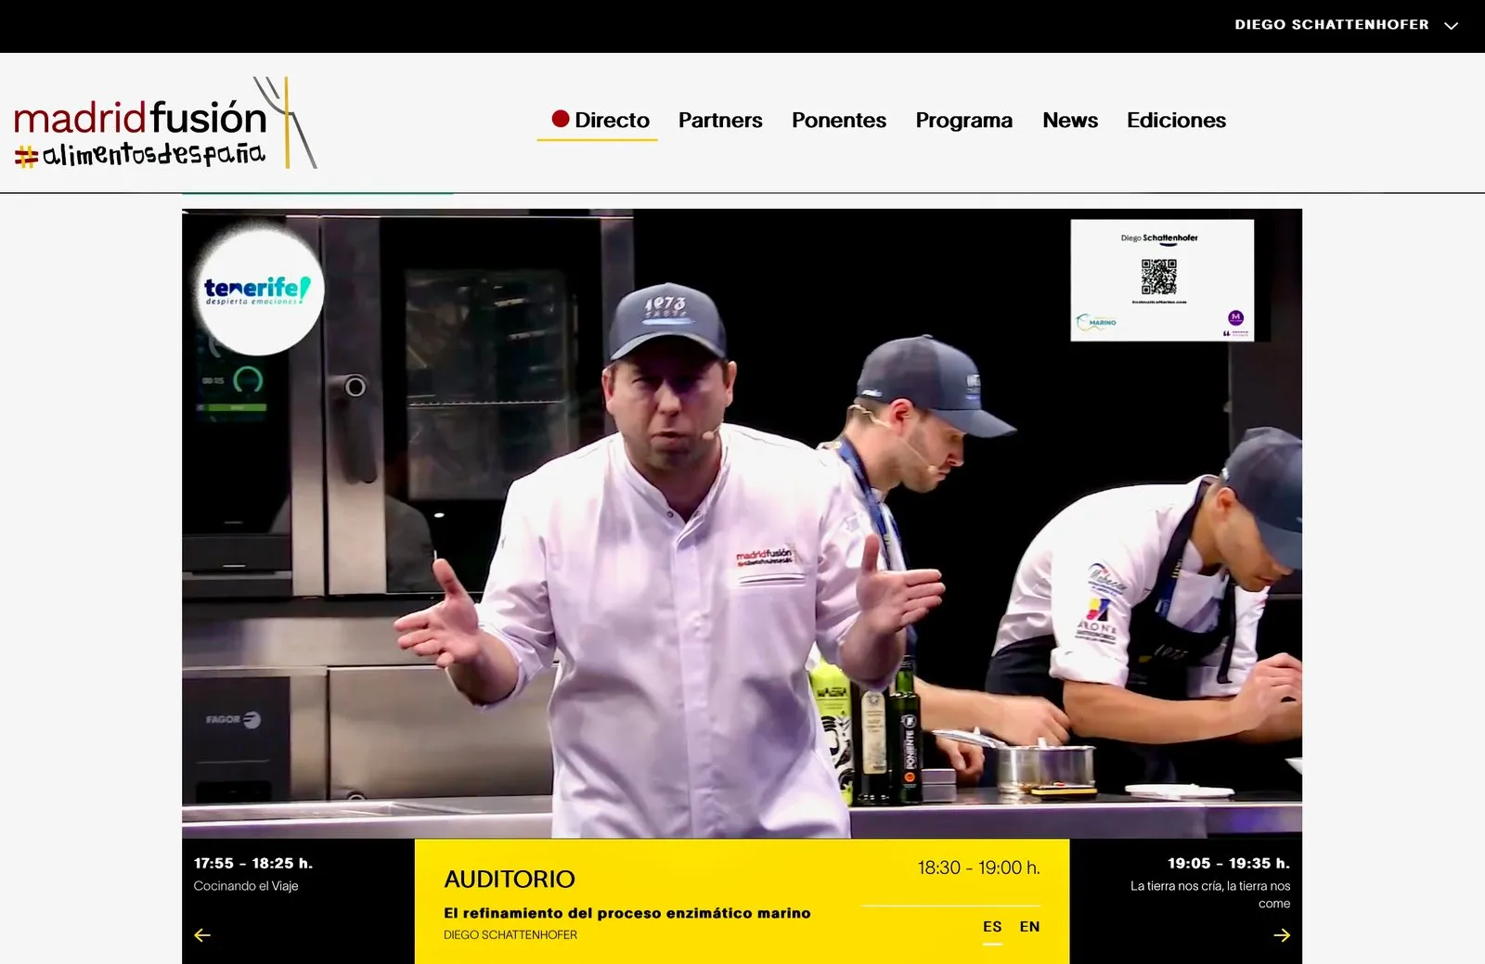Open the Programa menu item
1485x964 pixels.
(x=963, y=121)
